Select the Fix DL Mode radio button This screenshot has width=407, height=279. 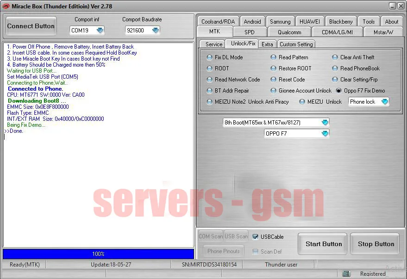(x=209, y=57)
